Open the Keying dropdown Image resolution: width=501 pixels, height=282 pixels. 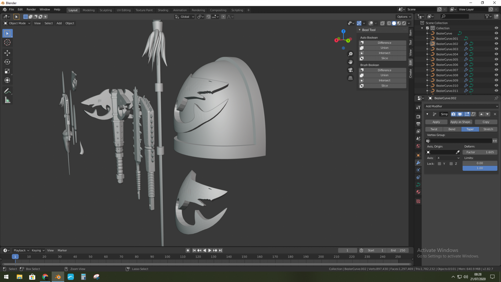[x=38, y=250]
